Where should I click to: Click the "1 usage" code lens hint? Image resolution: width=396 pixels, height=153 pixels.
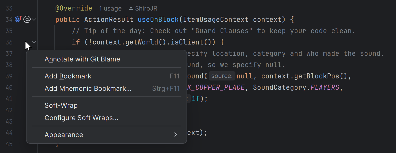110,8
